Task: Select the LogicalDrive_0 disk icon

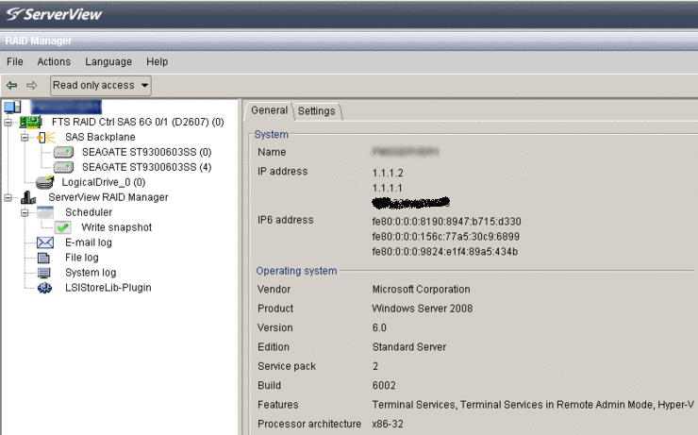Action: [x=44, y=182]
